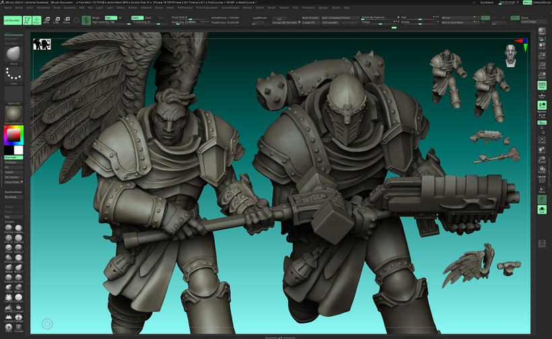Click the Zoom document icon on right shelf
Screen dimensions: 552x339
542,55
